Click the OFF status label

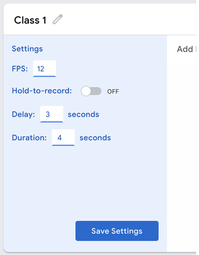[113, 91]
